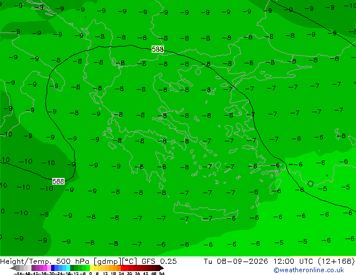Viewport: 356px width, 275px height.
Task: Click the 'GFS 0.25' model label
Action: pos(159,261)
